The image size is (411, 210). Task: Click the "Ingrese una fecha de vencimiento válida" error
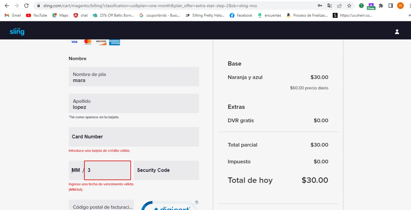(101, 187)
